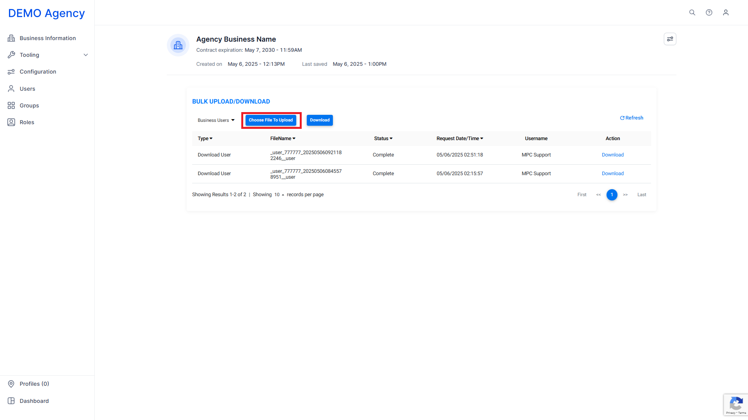Click the Users person icon in sidebar
Screen dimensions: 748x420
click(x=11, y=89)
